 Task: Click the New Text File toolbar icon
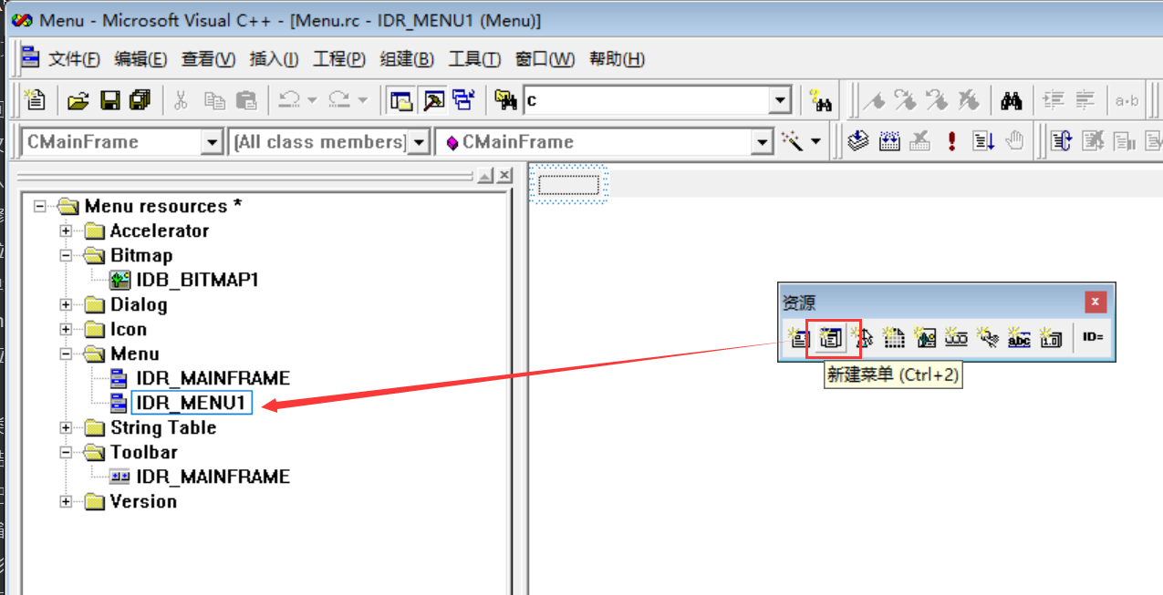[x=36, y=100]
